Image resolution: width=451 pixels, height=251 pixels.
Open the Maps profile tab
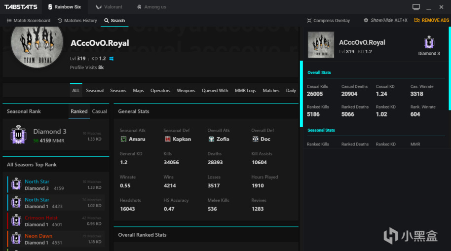[x=138, y=90]
